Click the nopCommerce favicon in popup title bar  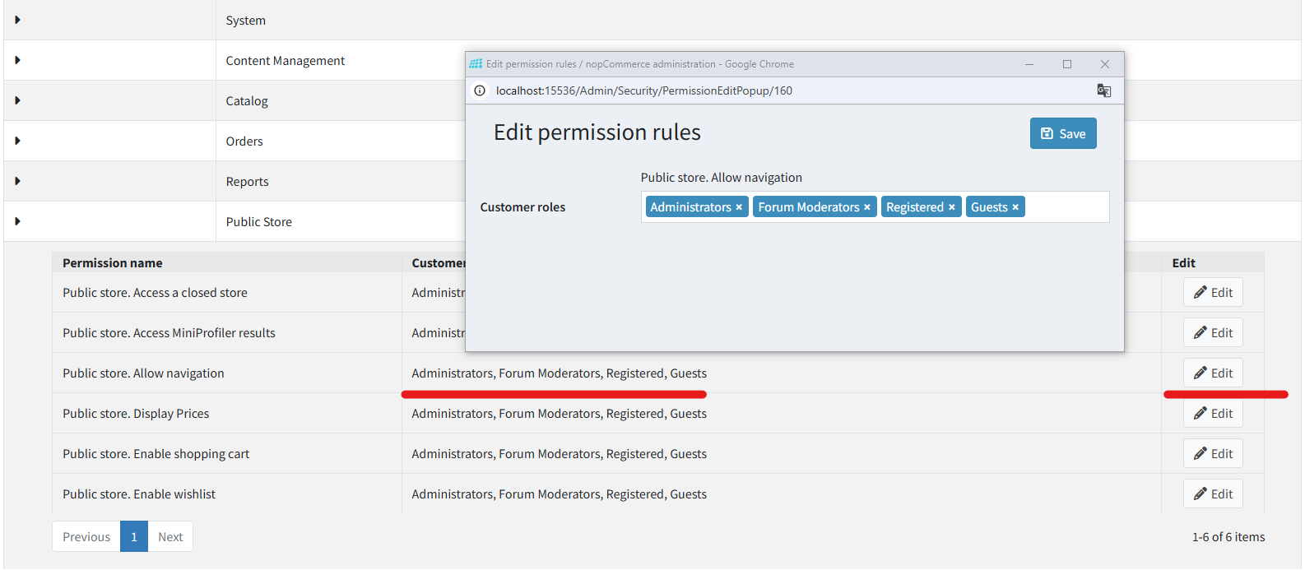click(x=476, y=64)
